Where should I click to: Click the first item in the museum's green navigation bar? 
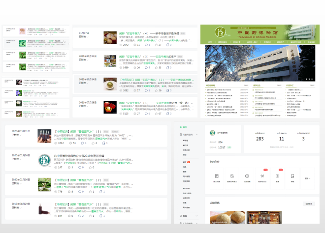(x=209, y=42)
